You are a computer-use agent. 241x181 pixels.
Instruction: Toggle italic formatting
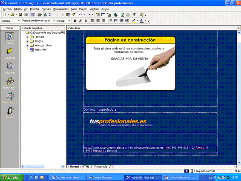(x=80, y=20)
